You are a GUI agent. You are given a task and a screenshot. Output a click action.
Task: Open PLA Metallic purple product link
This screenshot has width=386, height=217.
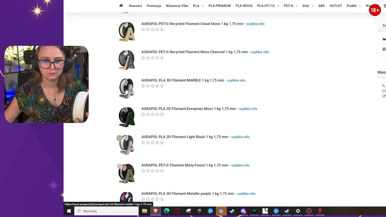point(188,193)
